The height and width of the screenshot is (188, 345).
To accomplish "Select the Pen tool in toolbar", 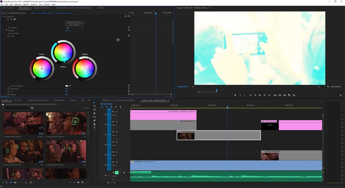I will (94, 121).
